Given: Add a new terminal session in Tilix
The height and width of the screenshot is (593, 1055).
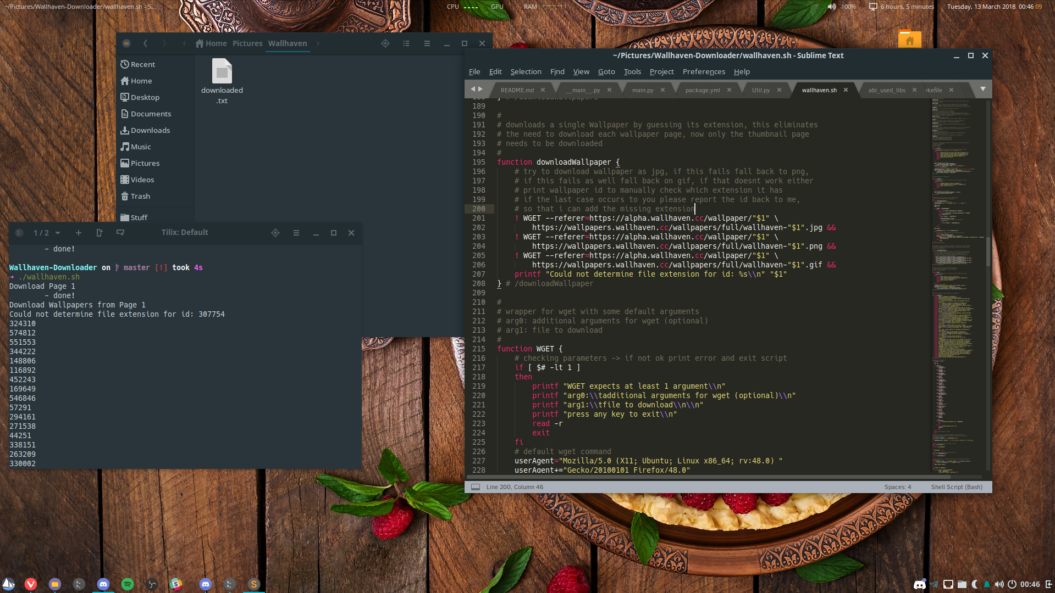Looking at the screenshot, I should (x=79, y=233).
